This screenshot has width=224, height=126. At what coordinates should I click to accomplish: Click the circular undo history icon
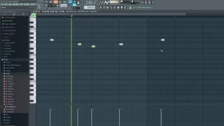click(x=142, y=2)
